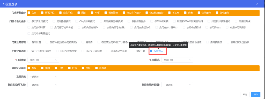Check the 停车系统对接 option
The image size is (265, 99).
pos(152,21)
